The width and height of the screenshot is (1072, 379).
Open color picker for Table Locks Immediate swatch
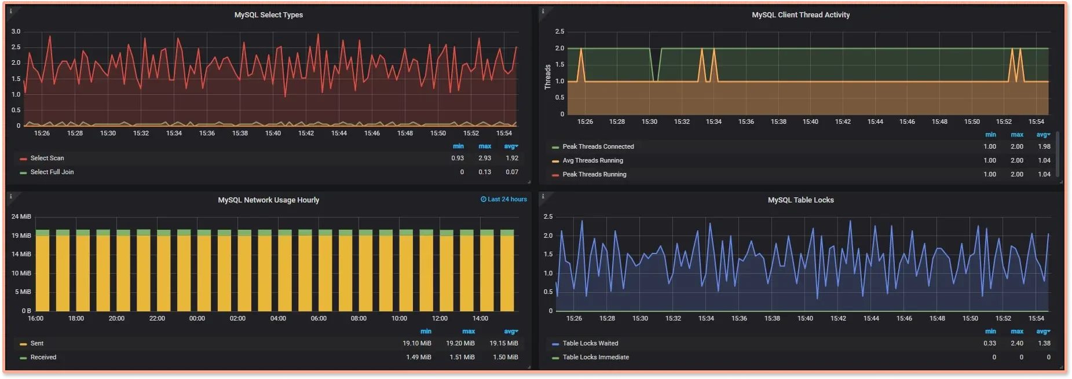[x=555, y=358]
